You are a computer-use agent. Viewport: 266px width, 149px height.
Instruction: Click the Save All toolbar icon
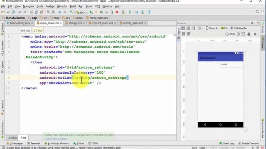pos(8,12)
